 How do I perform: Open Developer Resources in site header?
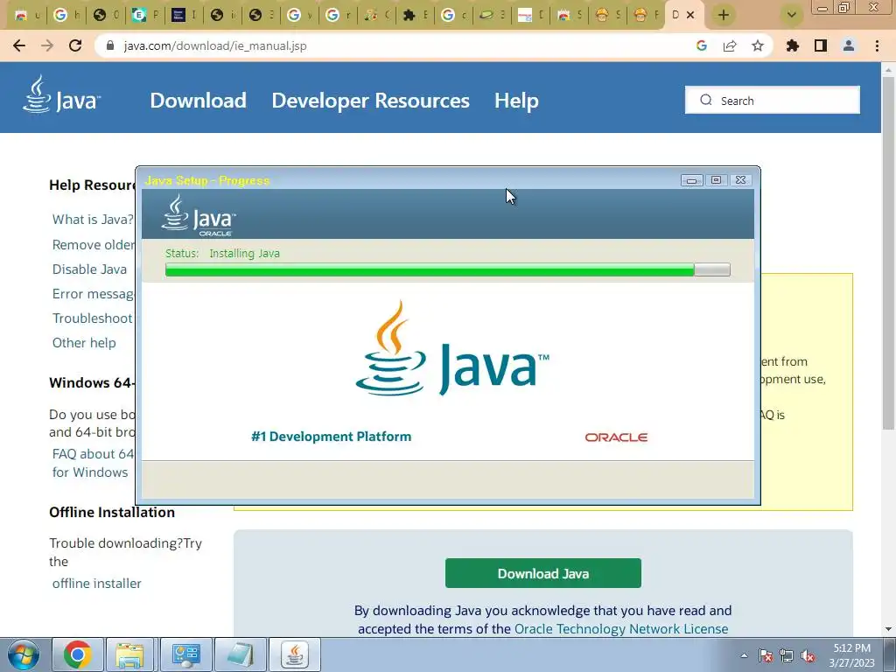click(370, 101)
